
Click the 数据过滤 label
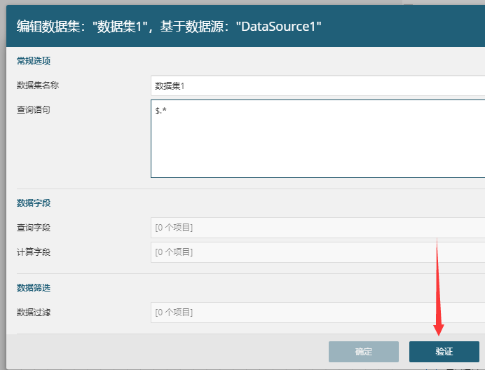coord(34,313)
